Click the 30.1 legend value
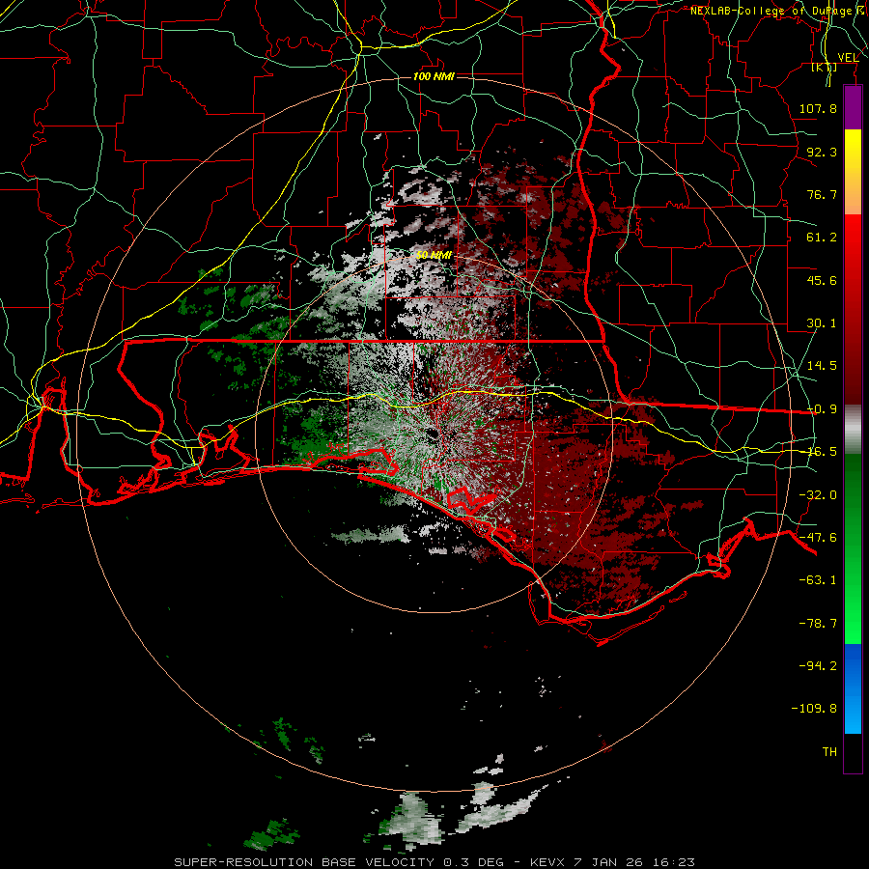This screenshot has height=869, width=869. [x=822, y=323]
